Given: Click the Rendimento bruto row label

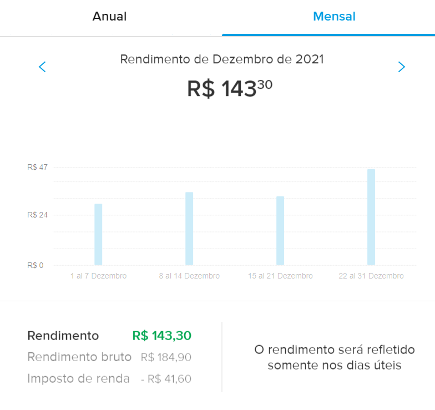Looking at the screenshot, I should click(79, 357).
